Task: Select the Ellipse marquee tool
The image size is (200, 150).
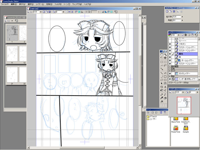Action: coord(165,62)
